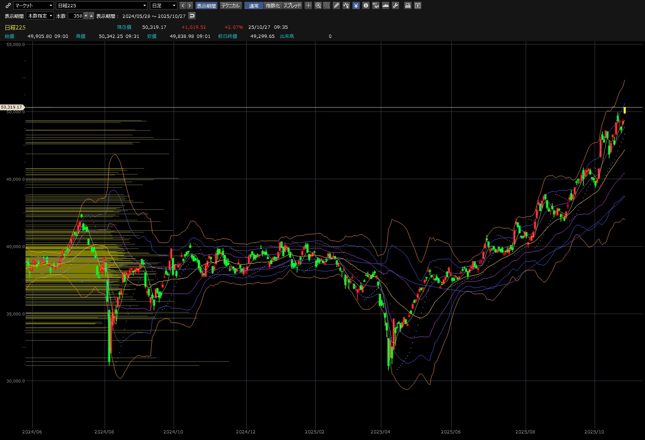Toggle the yen price display button

coord(356,5)
